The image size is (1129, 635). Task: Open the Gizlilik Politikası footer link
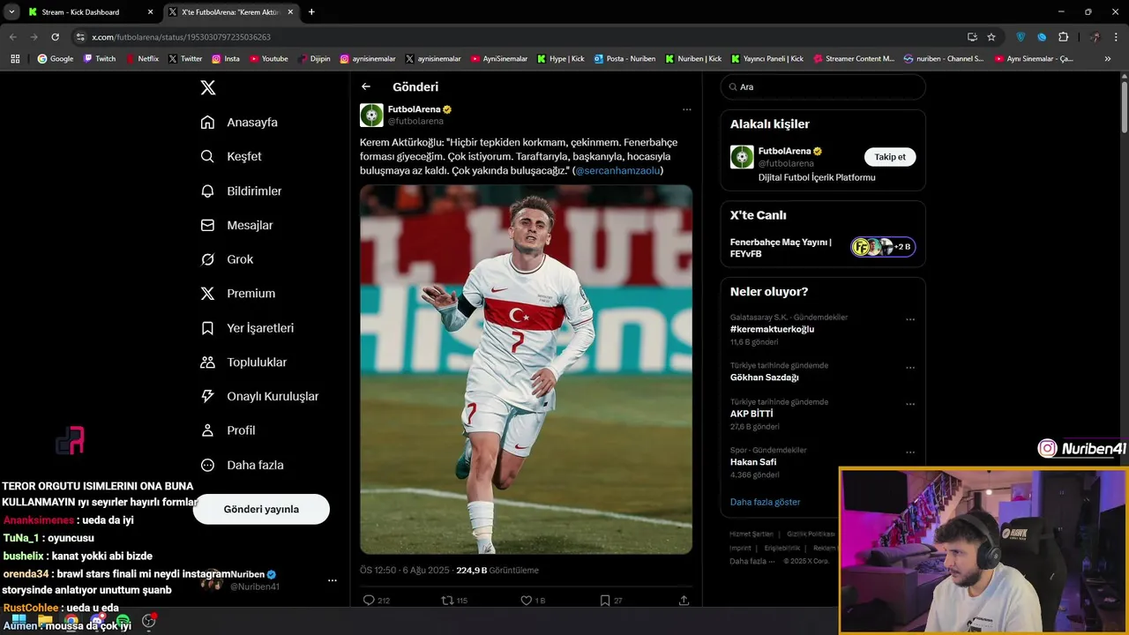point(811,534)
